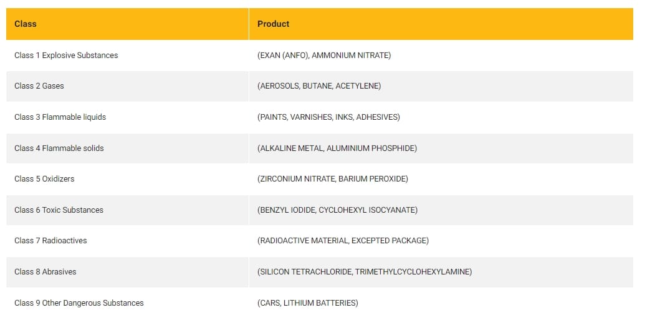Select the EXAN (ANFO), AMMONIUM NITRATE cell
This screenshot has width=665, height=320.
[441, 55]
